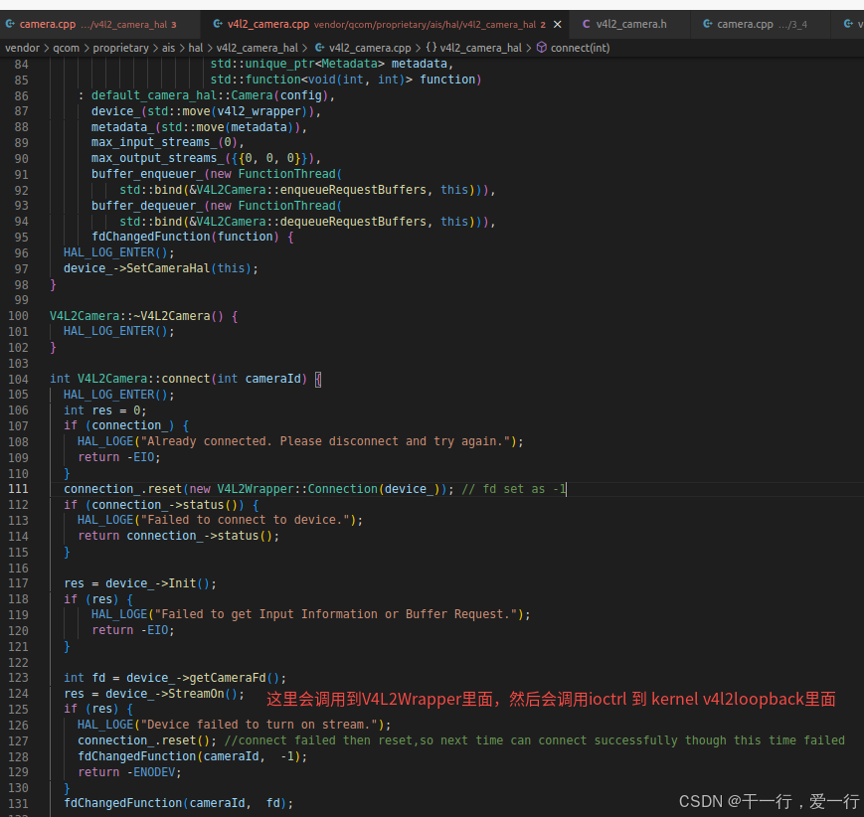Select the connect(int) breadcrumb symbol
The image size is (864, 817).
click(x=581, y=48)
